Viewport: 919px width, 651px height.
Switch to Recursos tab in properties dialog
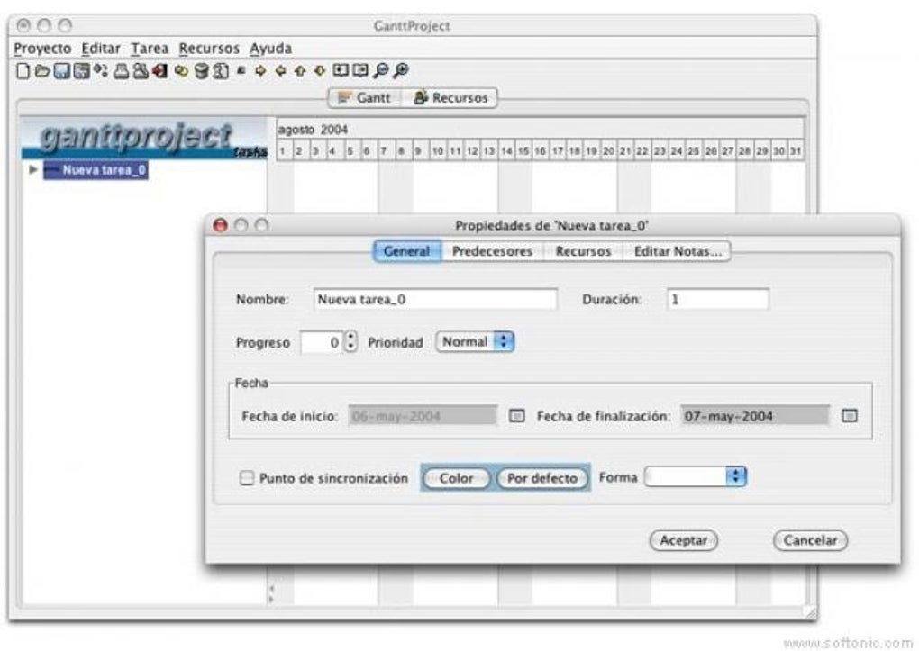583,251
